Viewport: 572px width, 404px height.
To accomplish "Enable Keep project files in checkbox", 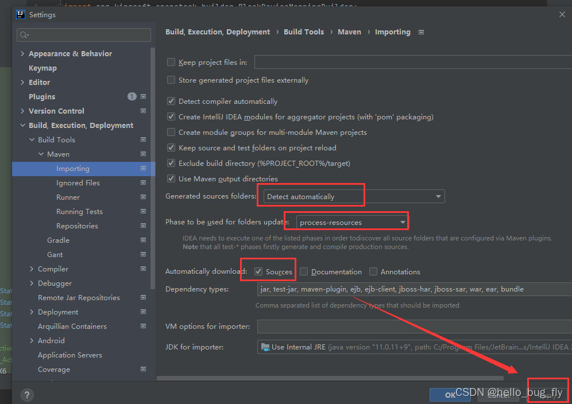I will pyautogui.click(x=171, y=62).
